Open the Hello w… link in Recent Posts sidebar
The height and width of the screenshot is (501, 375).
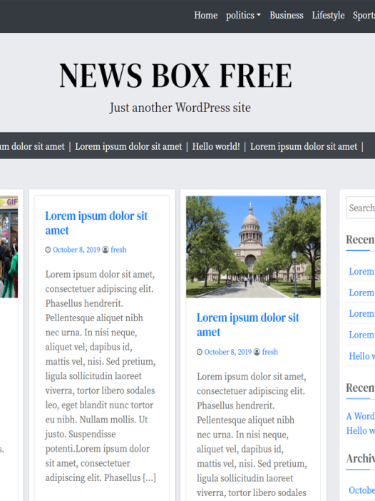click(x=361, y=356)
